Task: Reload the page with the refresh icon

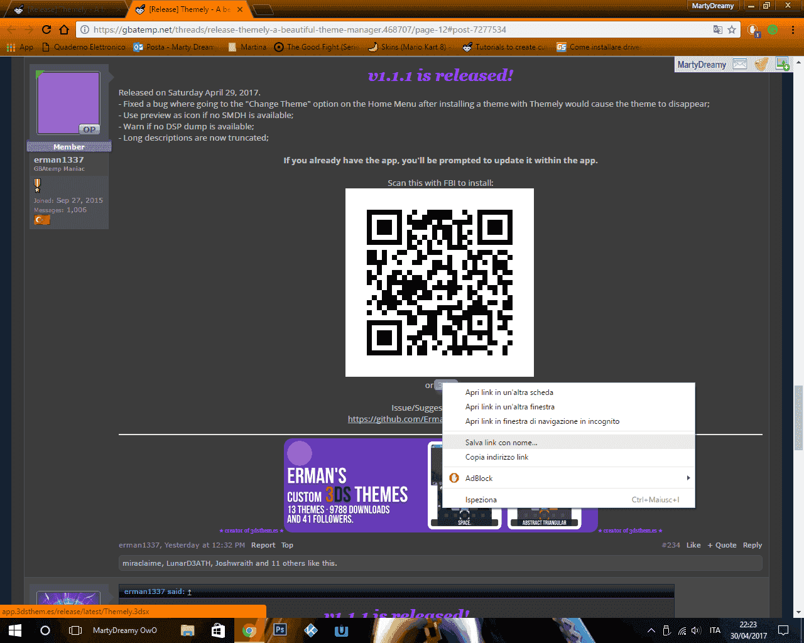Action: click(46, 30)
